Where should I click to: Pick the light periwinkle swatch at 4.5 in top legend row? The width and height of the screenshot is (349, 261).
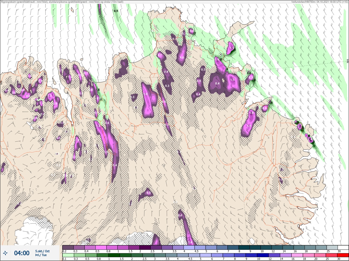tap(201, 247)
